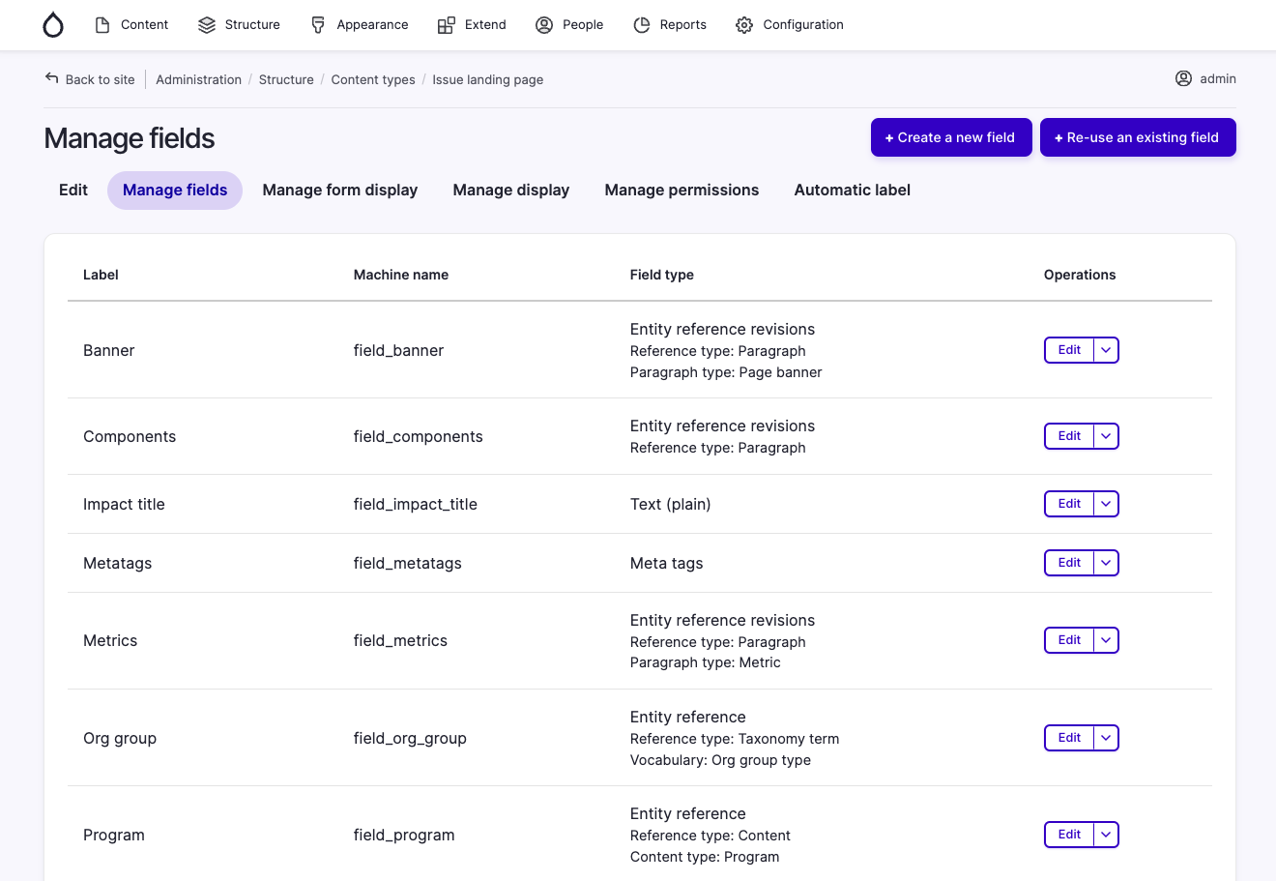Expand operations dropdown for Impact title
The width and height of the screenshot is (1276, 881).
coord(1106,504)
